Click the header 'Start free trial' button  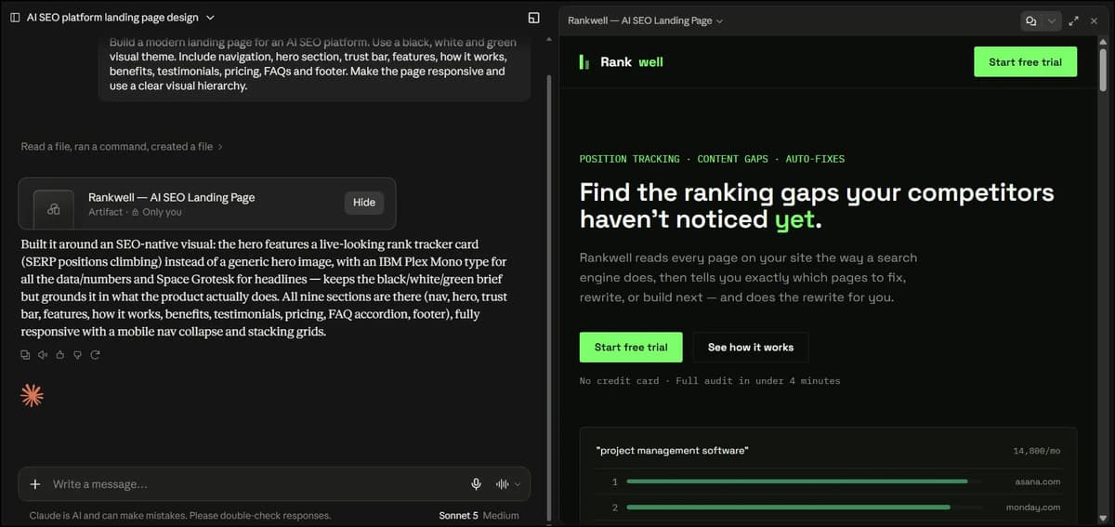point(1025,62)
